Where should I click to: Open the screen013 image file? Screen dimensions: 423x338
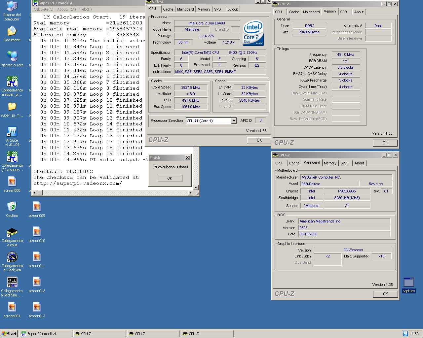(x=37, y=310)
